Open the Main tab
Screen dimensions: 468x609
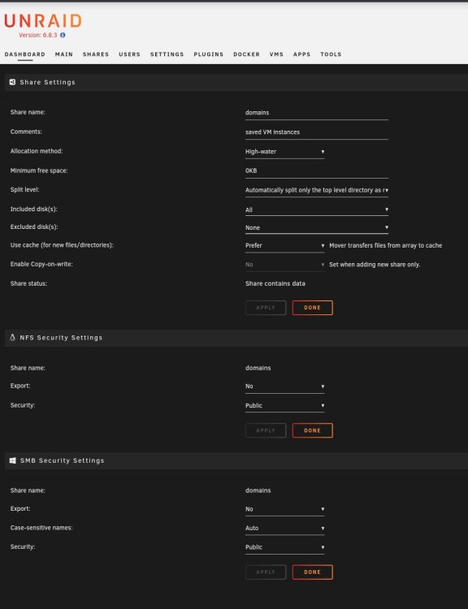[x=64, y=54]
